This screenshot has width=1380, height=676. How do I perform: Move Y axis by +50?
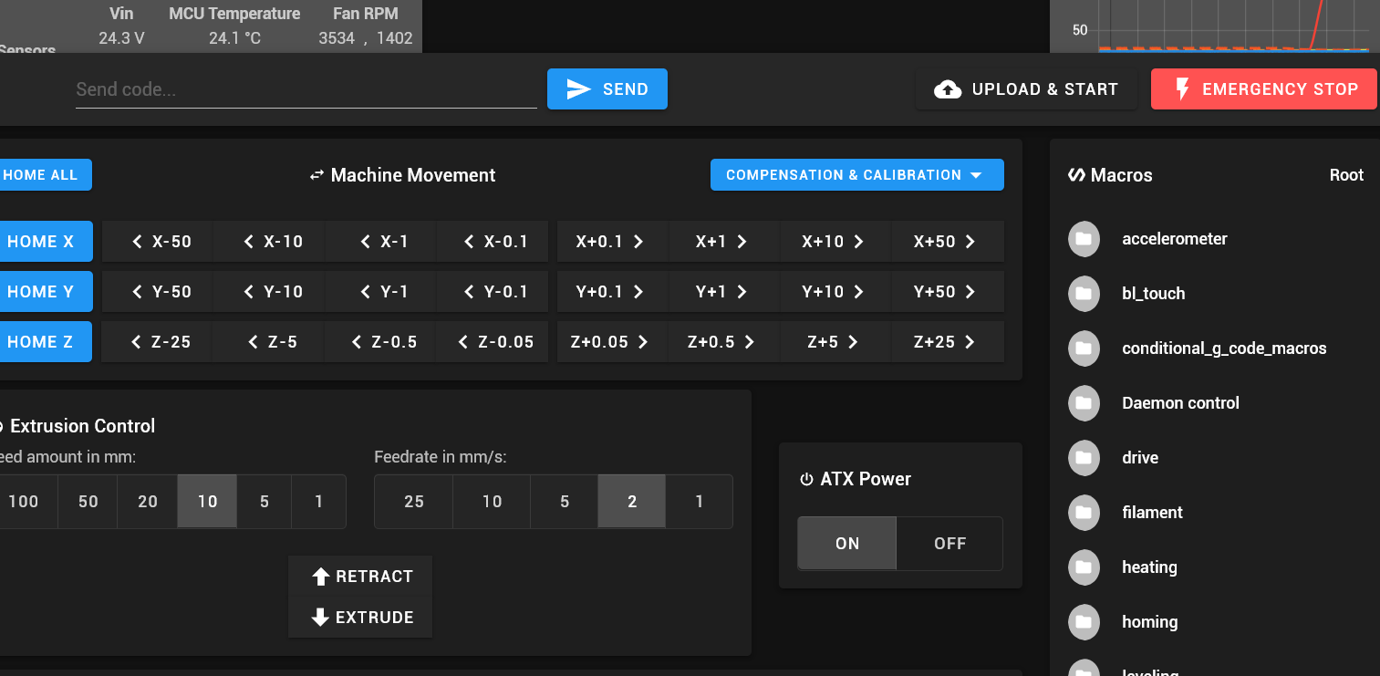[948, 292]
